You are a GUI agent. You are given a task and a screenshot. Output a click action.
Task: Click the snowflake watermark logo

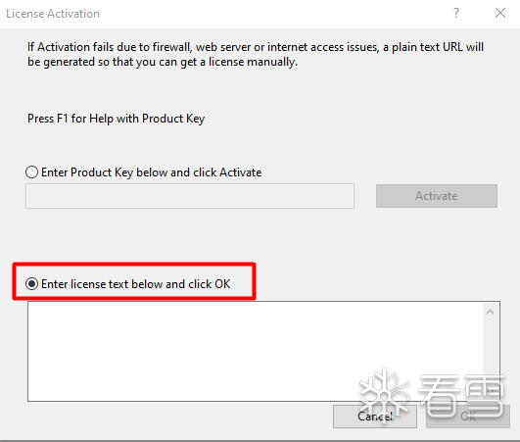pos(385,393)
